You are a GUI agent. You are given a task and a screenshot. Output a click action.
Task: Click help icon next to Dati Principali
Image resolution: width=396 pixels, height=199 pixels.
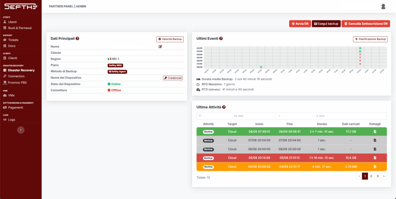point(77,39)
